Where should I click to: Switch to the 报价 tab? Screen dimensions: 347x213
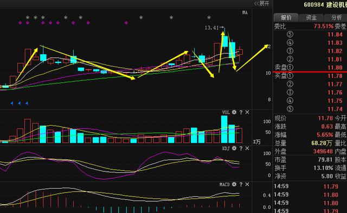[x=286, y=17]
